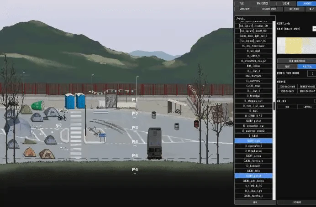
Task: Click the Add button below the list
Action: tap(255, 202)
